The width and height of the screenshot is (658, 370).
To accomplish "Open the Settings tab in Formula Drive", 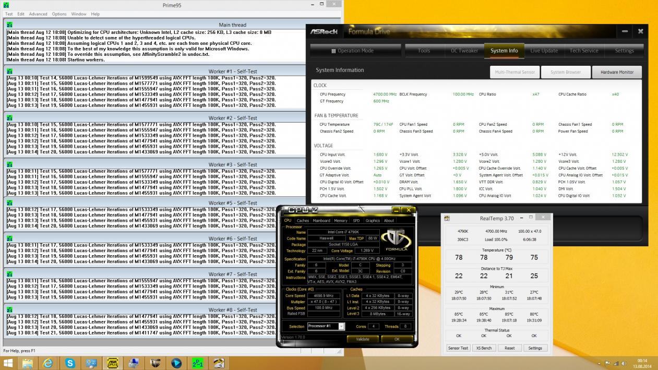I will [624, 51].
